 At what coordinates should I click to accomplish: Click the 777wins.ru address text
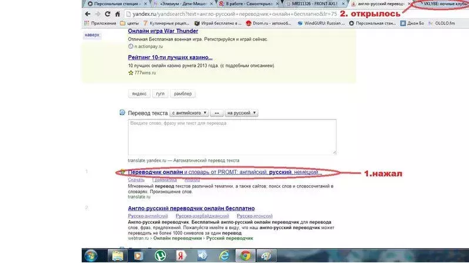tap(145, 73)
